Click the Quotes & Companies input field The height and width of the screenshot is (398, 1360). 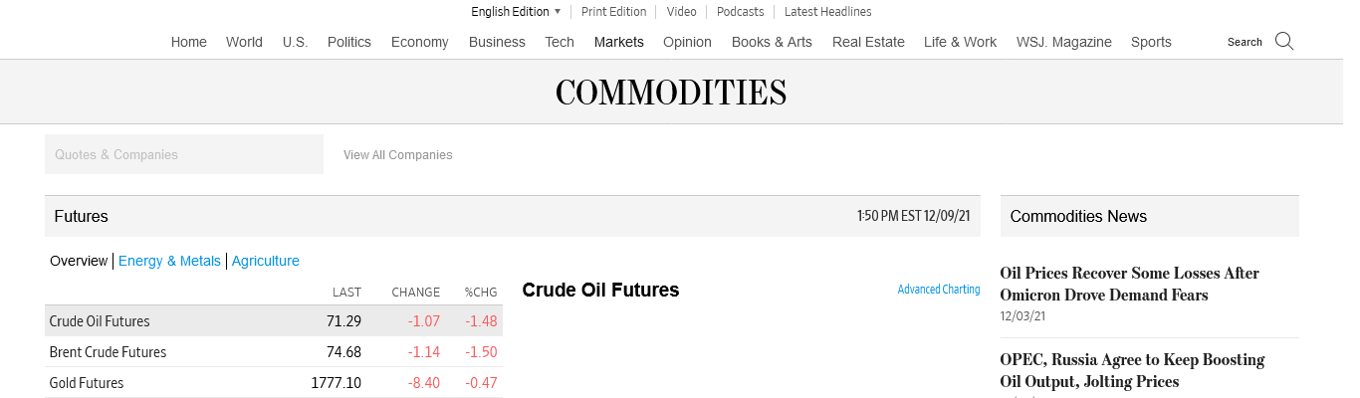click(x=184, y=154)
